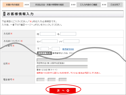The height and width of the screenshot is (95, 126).
Task: Click the 市区町村名 address field
Action: click(62, 60)
